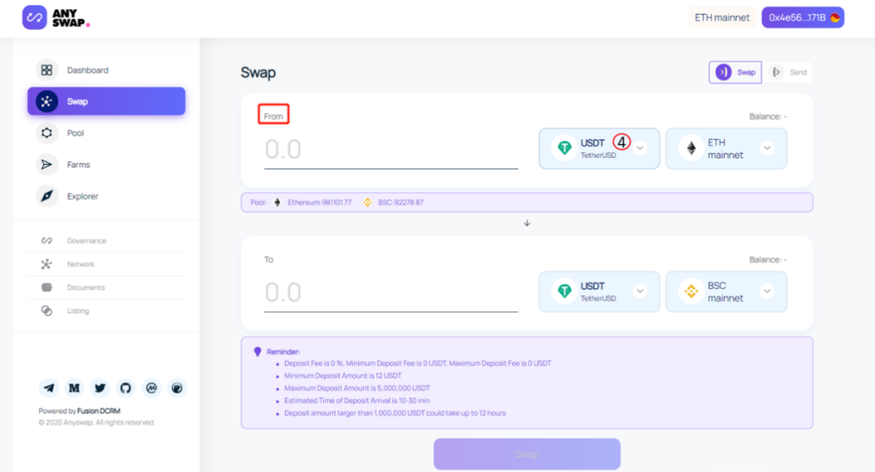This screenshot has width=875, height=472.
Task: Click the wallet address 0x4e56...171B button
Action: point(802,17)
